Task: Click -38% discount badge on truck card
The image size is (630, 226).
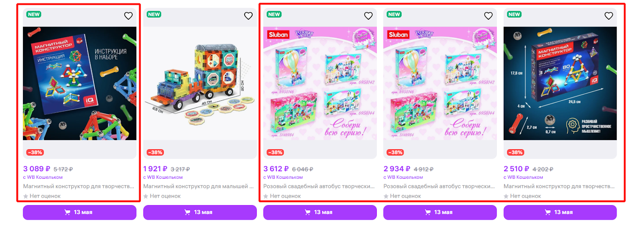Action: tap(155, 152)
